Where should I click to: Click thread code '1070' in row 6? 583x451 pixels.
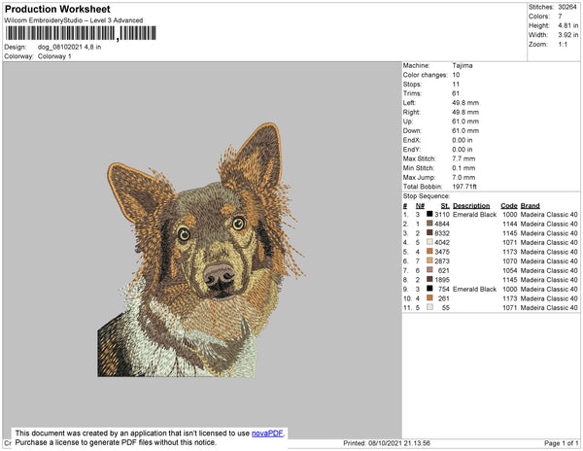(510, 261)
